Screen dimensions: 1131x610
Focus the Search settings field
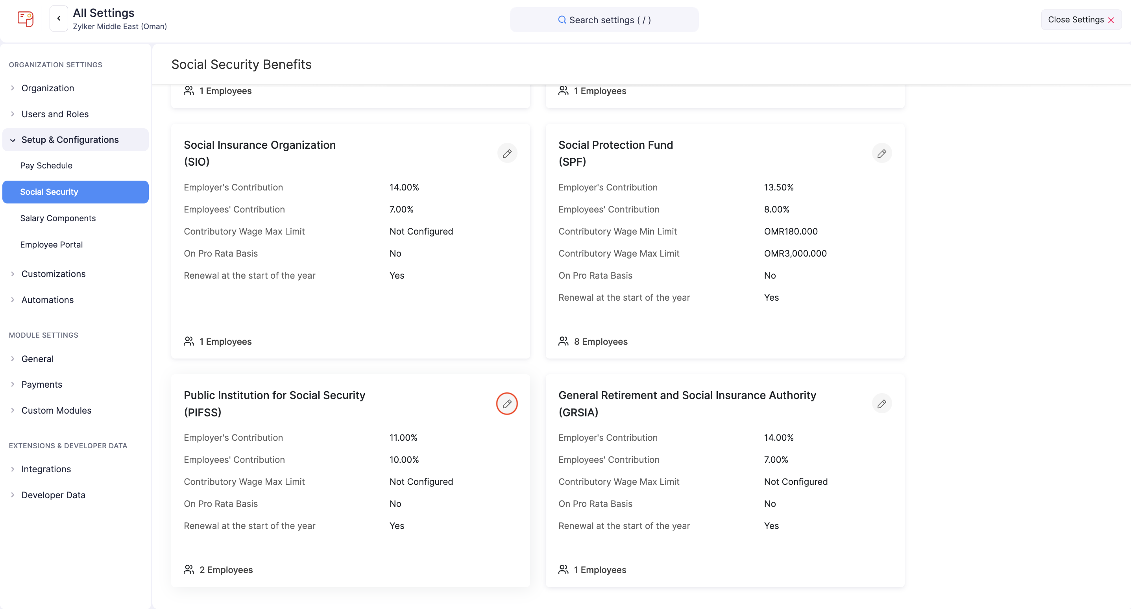[610, 20]
